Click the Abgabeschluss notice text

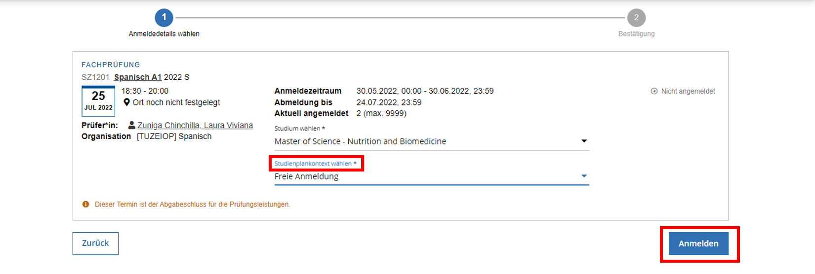[193, 204]
